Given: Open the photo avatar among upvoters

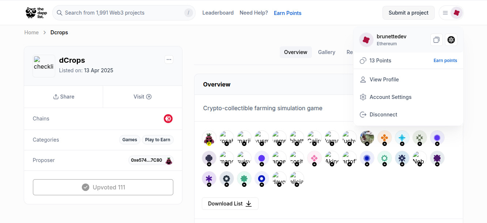Looking at the screenshot, I should click(367, 138).
